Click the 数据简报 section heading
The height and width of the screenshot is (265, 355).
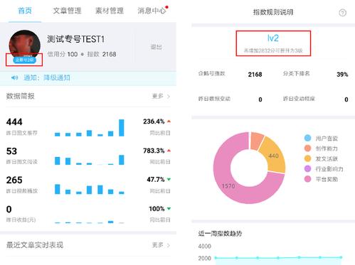click(21, 96)
